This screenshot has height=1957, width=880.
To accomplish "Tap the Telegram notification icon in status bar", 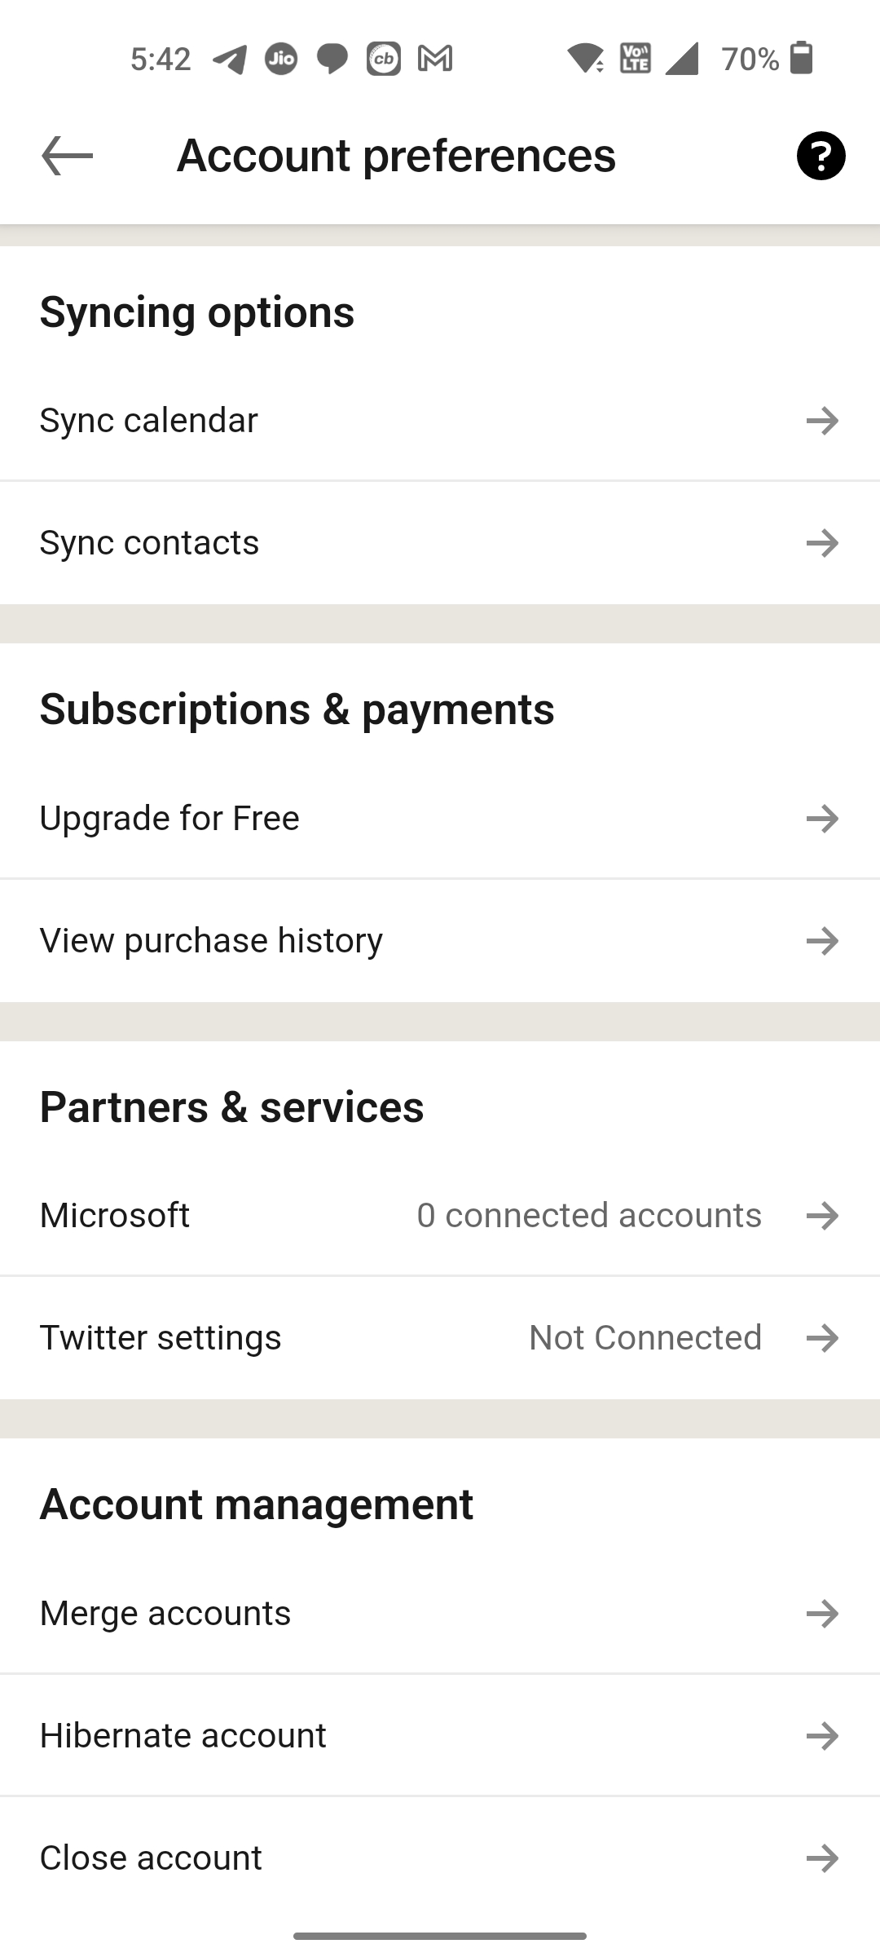I will coord(230,59).
